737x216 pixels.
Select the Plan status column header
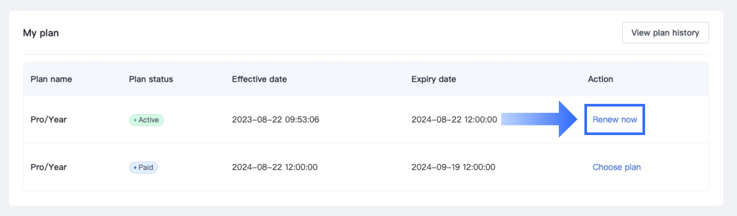click(x=151, y=79)
